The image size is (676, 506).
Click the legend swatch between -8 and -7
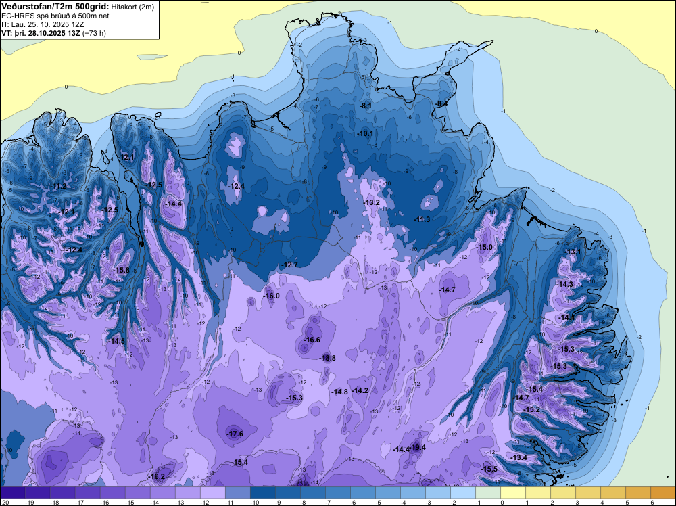point(312,492)
